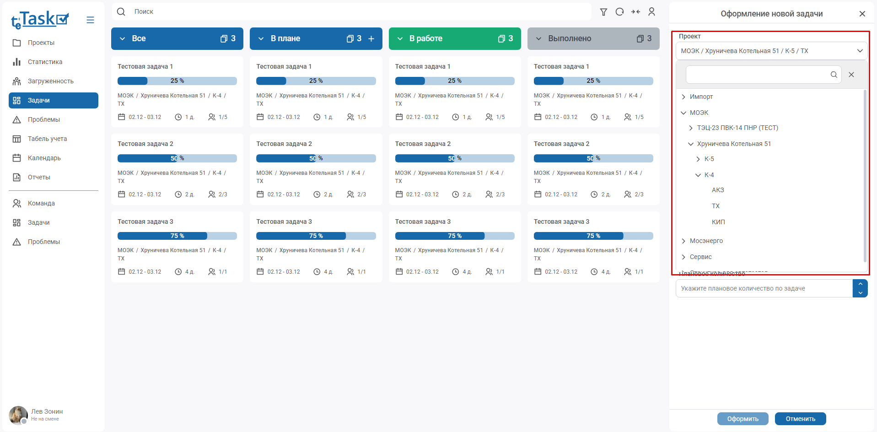Open the user profile icon in top bar
This screenshot has width=877, height=432.
point(651,12)
